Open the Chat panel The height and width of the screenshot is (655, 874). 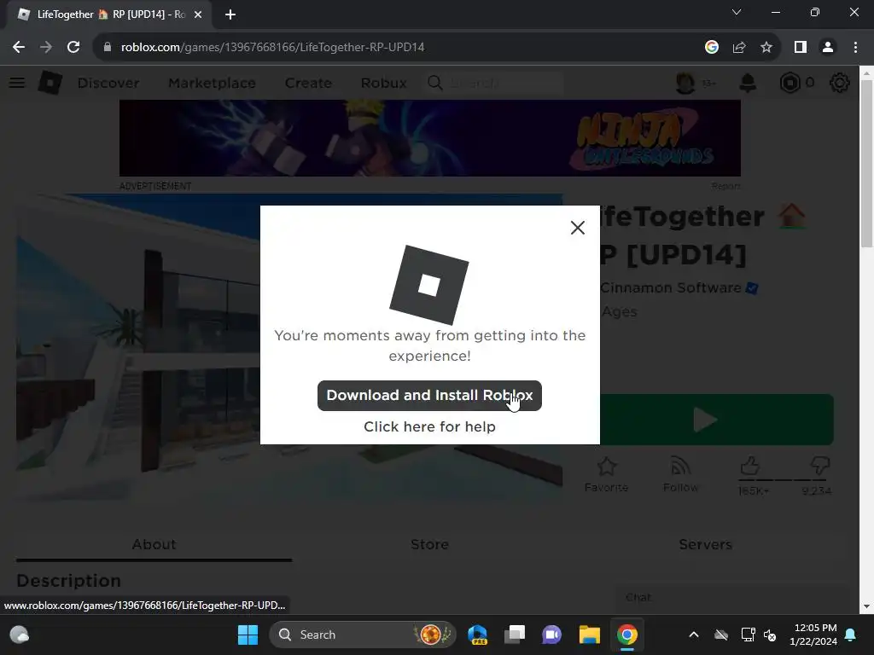click(731, 597)
